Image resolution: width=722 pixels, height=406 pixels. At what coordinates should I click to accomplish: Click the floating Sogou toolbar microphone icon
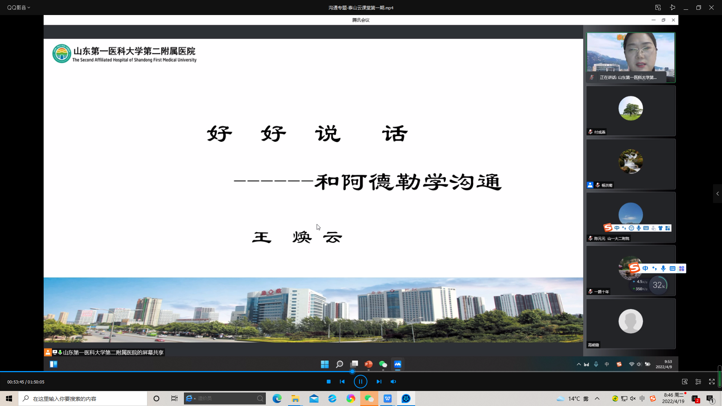click(663, 268)
